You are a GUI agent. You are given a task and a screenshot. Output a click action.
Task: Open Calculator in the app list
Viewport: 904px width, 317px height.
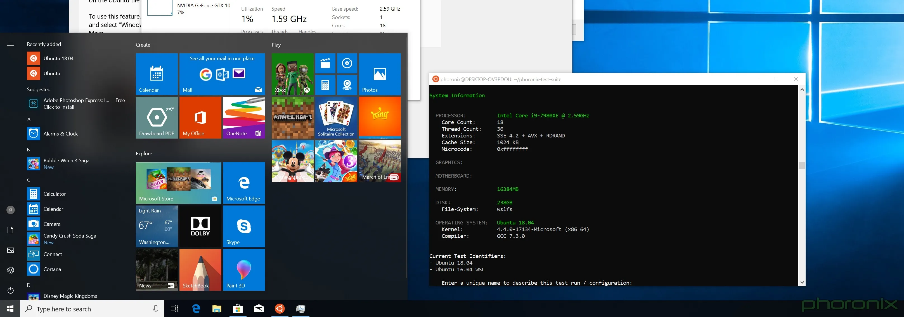[76, 194]
